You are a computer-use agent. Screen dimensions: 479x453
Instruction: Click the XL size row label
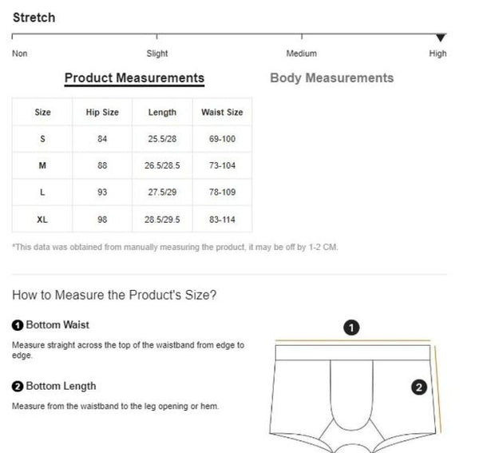point(42,219)
